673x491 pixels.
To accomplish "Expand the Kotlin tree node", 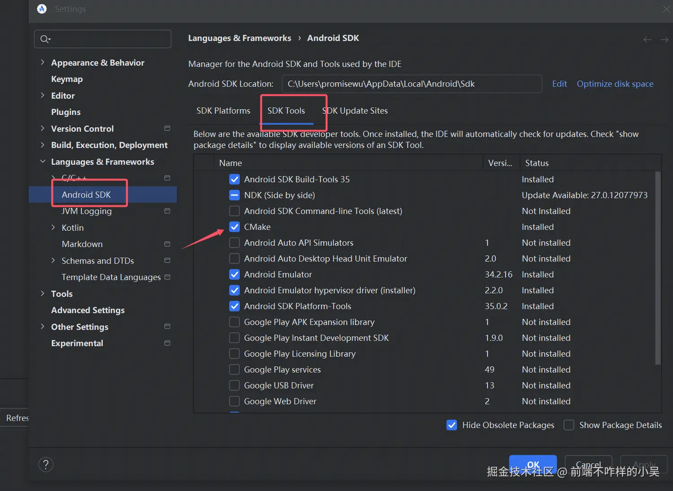I will click(x=53, y=227).
